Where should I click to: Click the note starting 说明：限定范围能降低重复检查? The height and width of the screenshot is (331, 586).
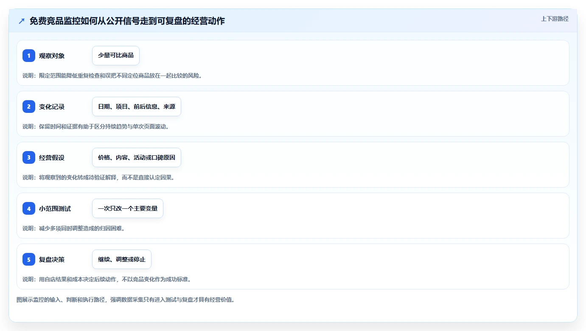[x=112, y=76]
